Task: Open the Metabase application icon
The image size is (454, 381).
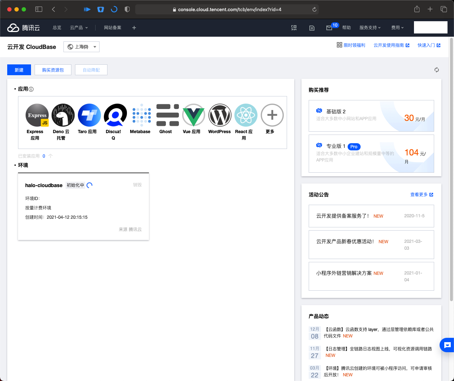Action: (141, 115)
